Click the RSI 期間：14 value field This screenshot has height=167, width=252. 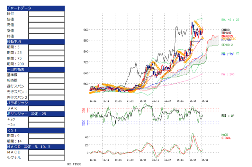[46, 141]
